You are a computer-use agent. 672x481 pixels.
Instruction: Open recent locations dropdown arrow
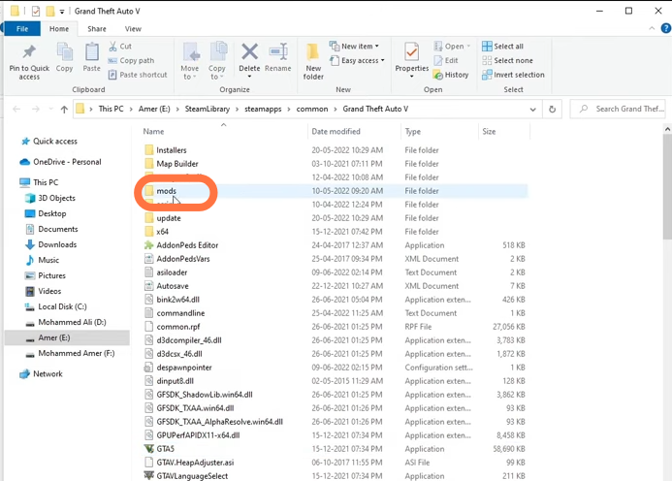(x=51, y=110)
